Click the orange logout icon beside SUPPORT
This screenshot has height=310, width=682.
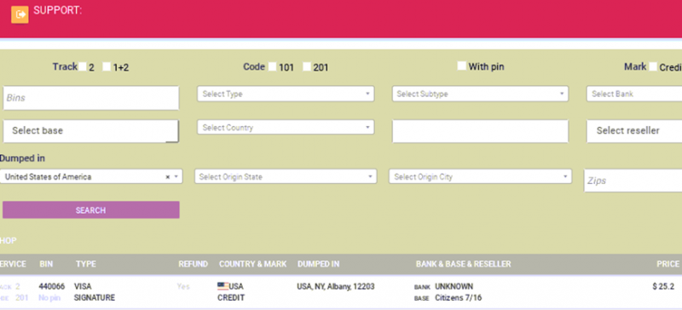click(x=20, y=14)
